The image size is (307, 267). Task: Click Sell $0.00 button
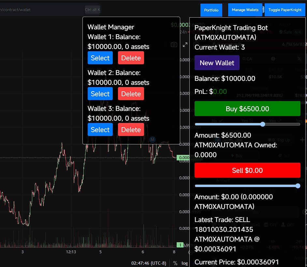247,170
